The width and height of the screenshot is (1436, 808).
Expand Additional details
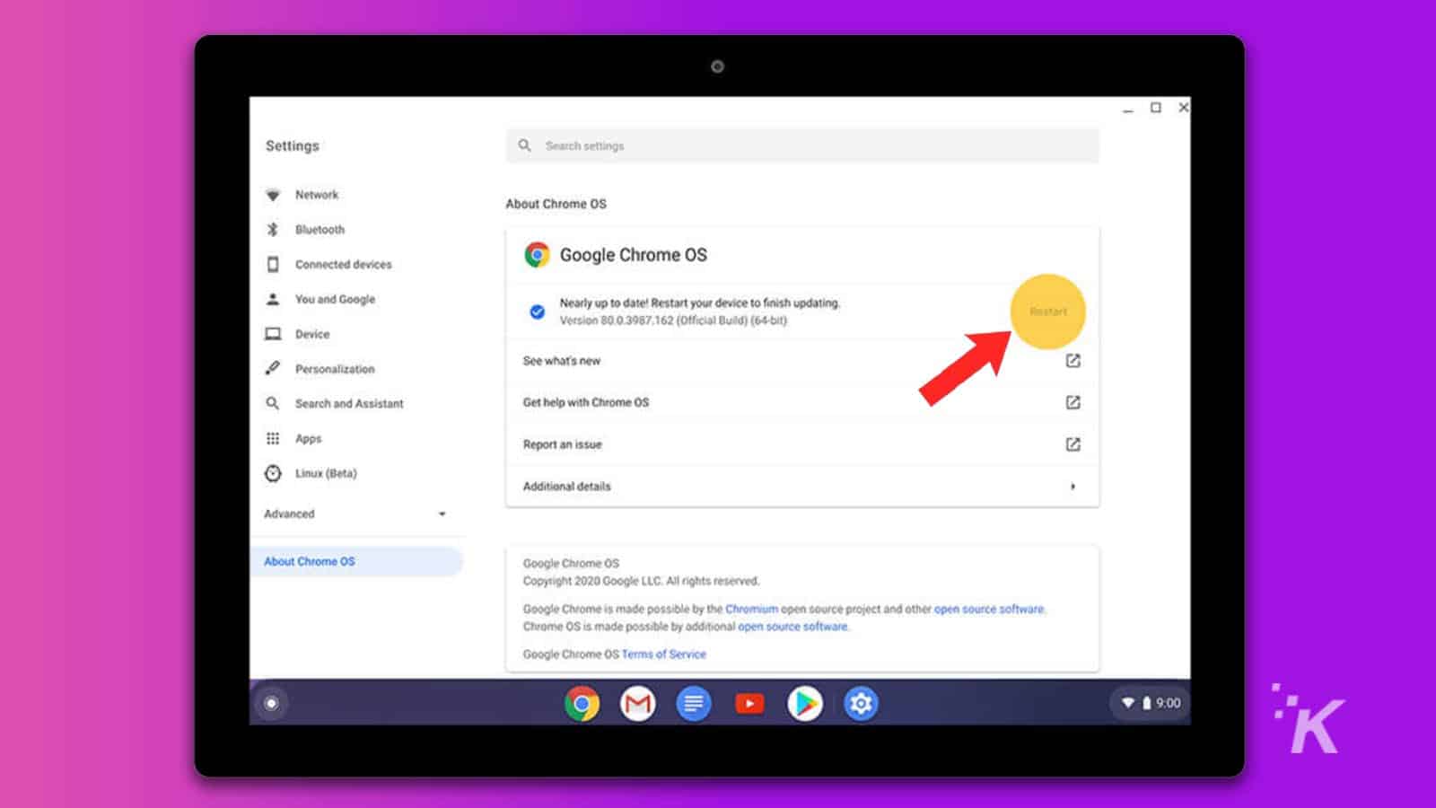click(1073, 486)
